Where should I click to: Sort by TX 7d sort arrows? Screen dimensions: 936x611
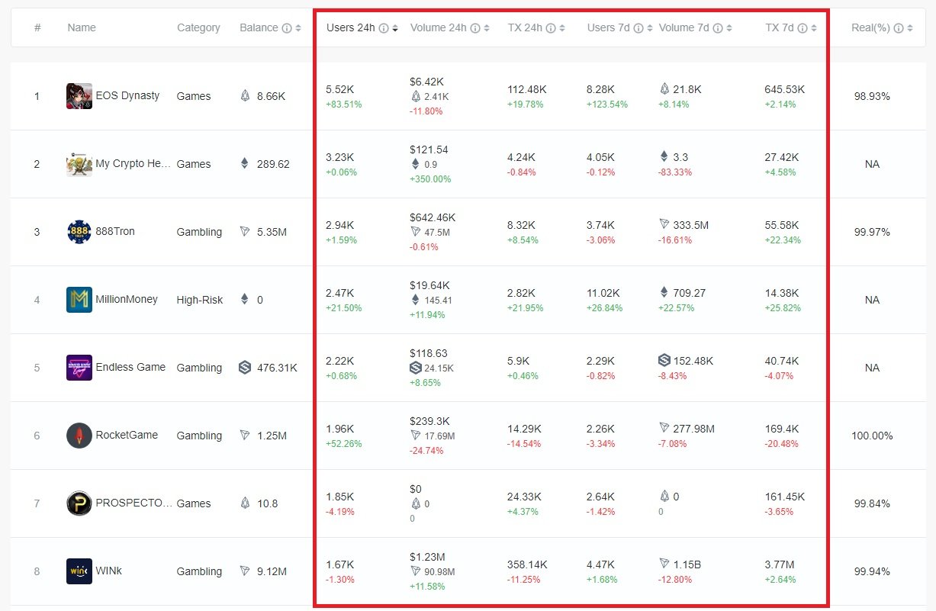tap(813, 28)
